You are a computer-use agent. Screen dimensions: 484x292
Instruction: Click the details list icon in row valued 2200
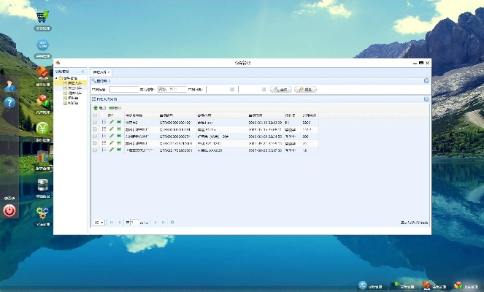[104, 122]
